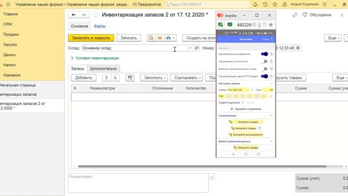Open the history clock icon
The image size is (348, 196).
tap(265, 4)
